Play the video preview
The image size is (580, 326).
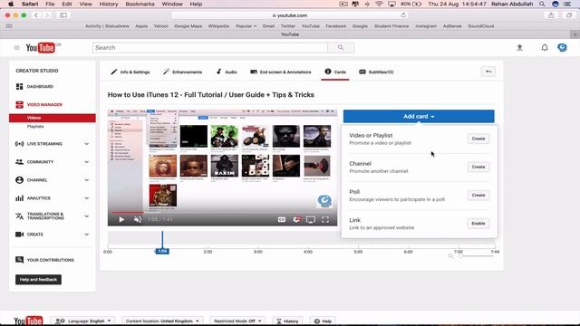pyautogui.click(x=121, y=219)
